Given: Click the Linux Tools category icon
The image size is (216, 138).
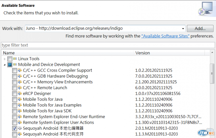Looking at the screenshot, I should coord(15,59).
